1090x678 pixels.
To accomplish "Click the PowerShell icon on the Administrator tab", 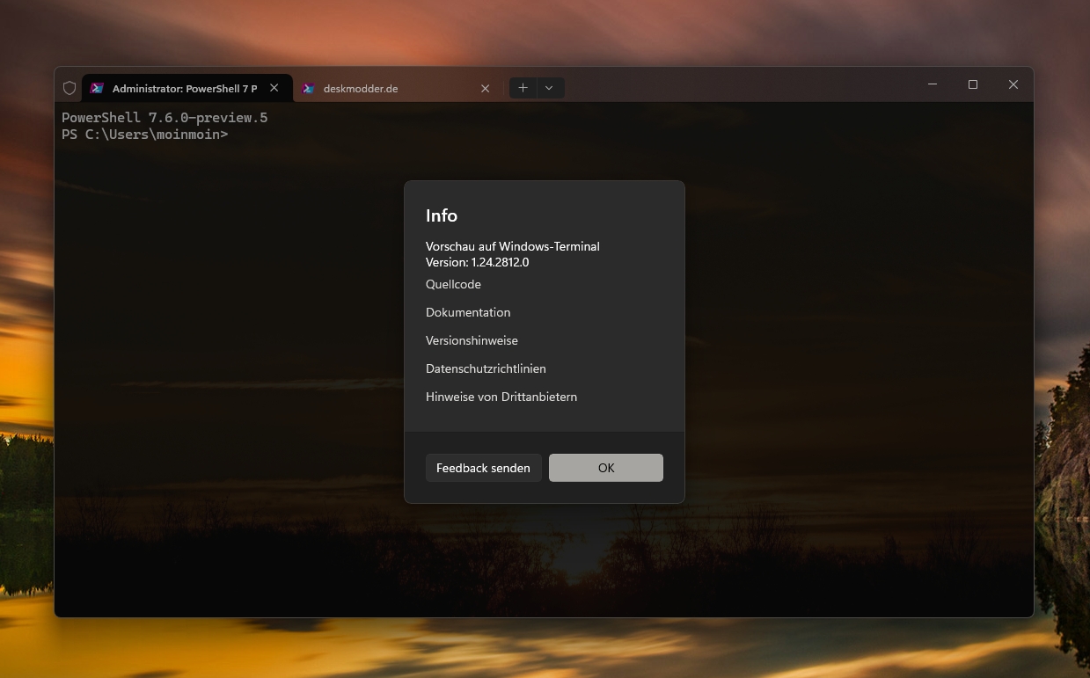I will pyautogui.click(x=98, y=88).
